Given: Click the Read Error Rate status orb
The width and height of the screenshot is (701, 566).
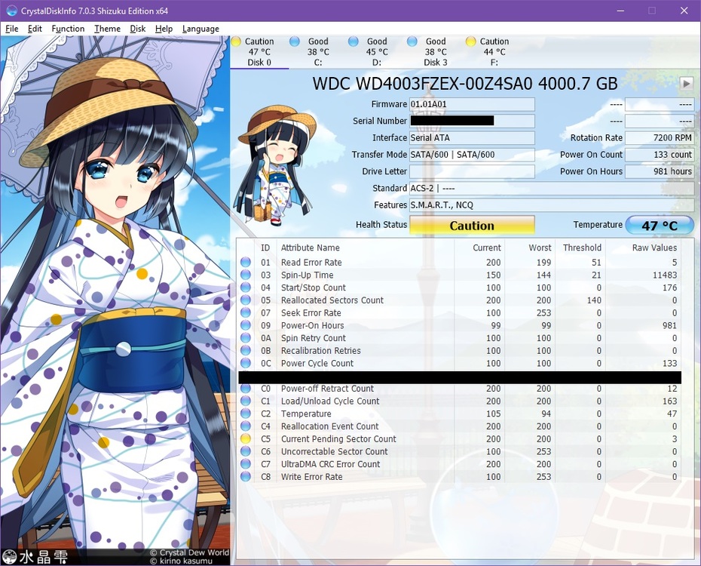Looking at the screenshot, I should point(246,263).
